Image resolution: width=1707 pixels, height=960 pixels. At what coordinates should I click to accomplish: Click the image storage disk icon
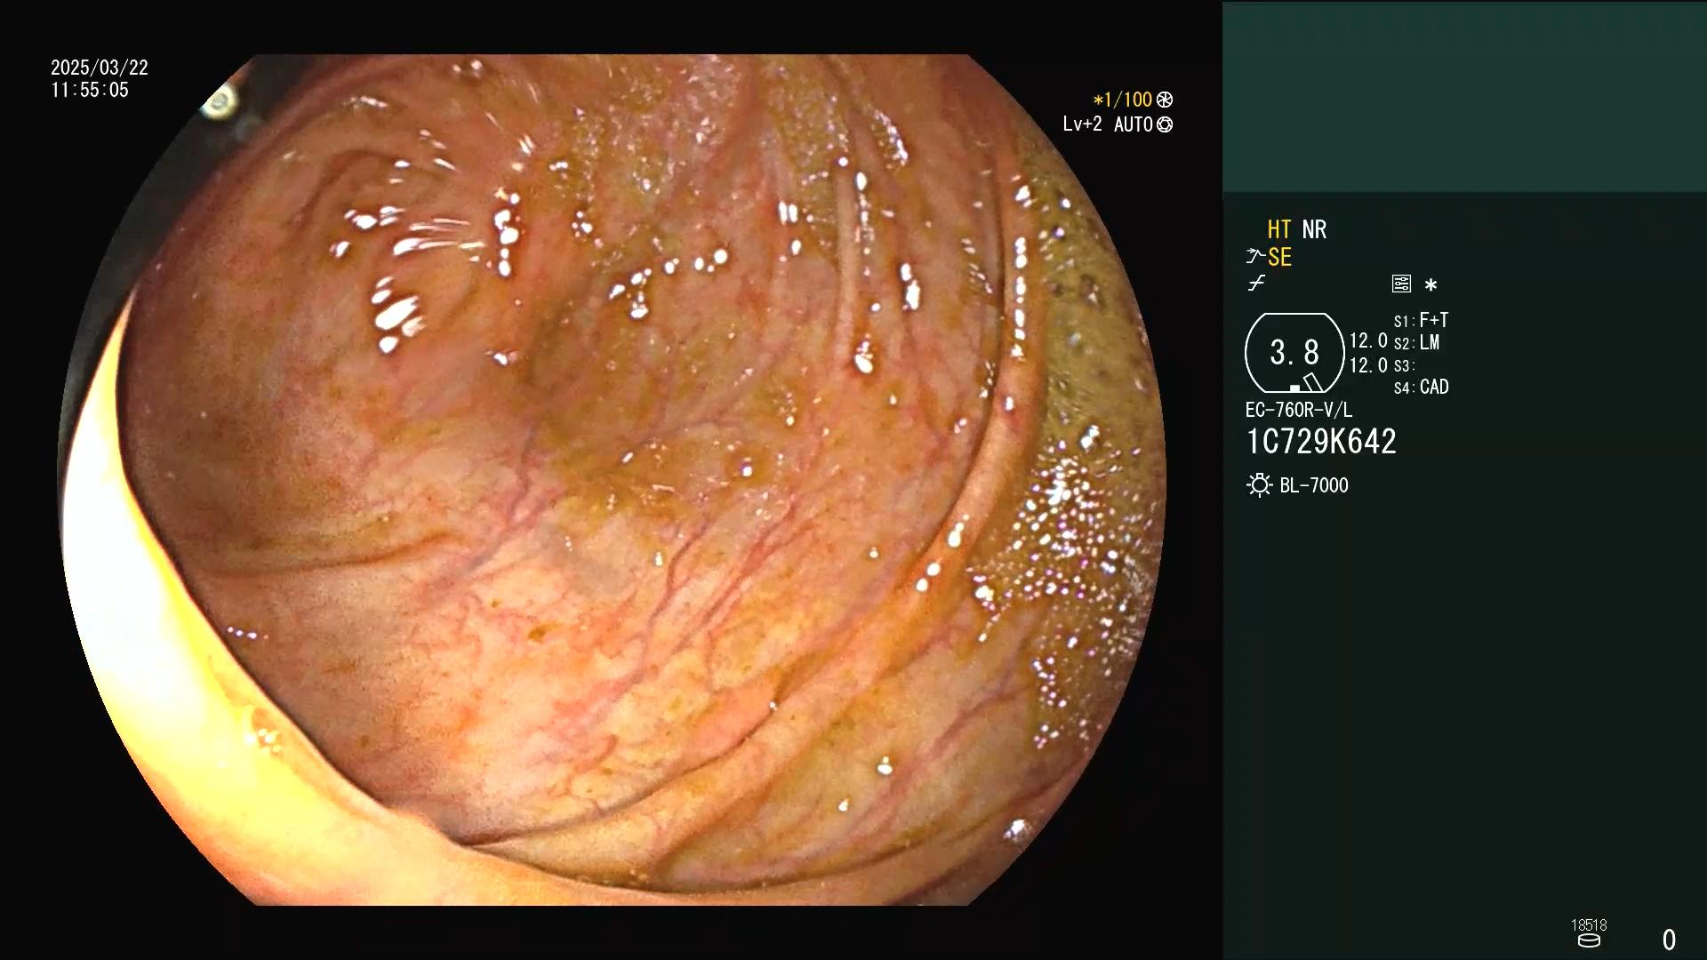pos(1589,940)
